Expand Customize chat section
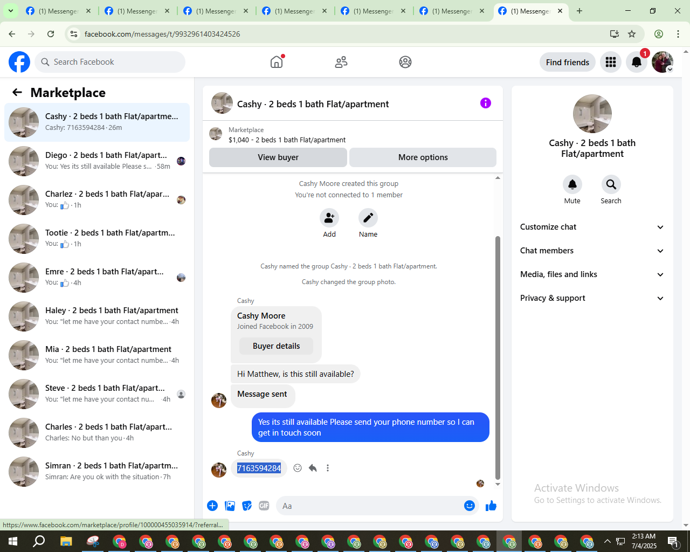 click(x=592, y=227)
